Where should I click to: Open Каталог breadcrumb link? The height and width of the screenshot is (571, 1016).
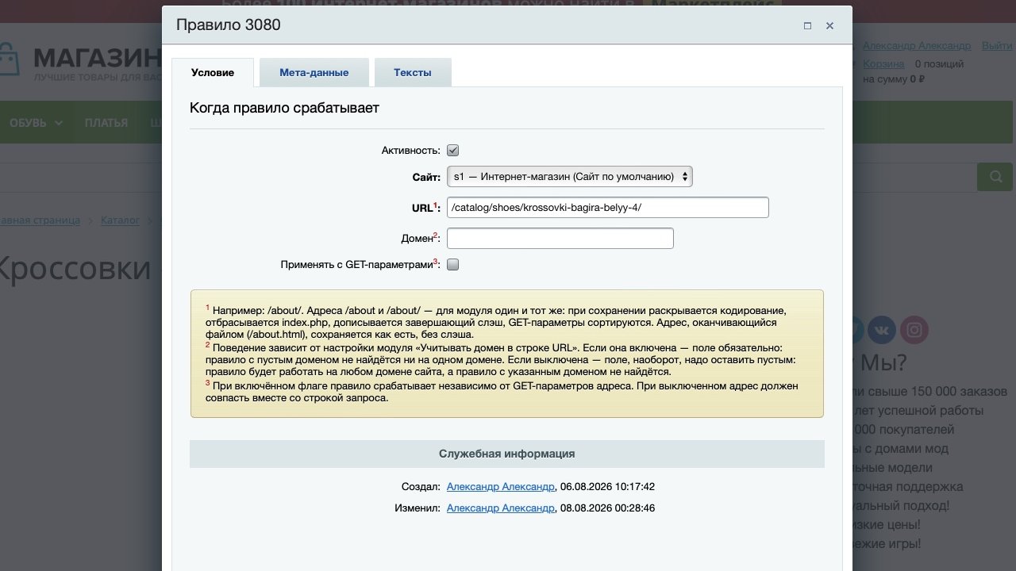tap(120, 220)
